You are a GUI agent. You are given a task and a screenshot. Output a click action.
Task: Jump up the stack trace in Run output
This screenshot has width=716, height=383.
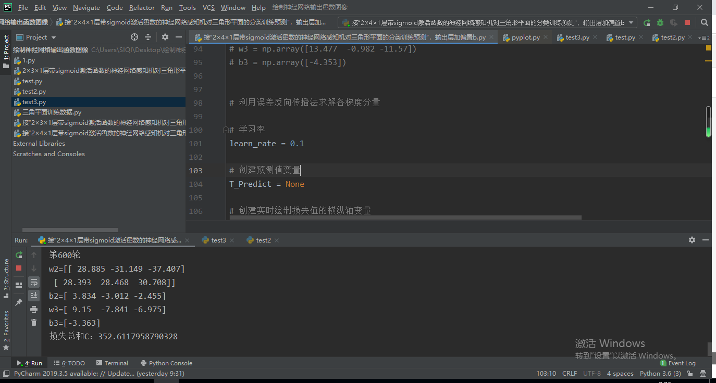[x=34, y=255]
